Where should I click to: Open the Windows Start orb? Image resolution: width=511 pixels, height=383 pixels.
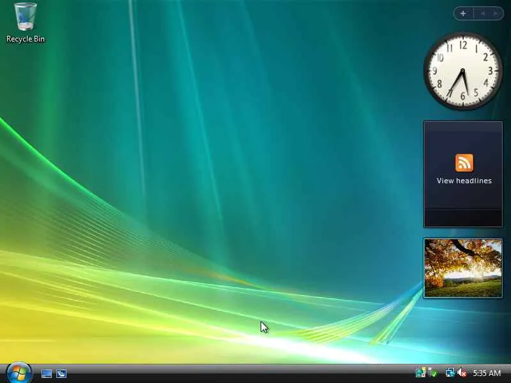point(19,373)
